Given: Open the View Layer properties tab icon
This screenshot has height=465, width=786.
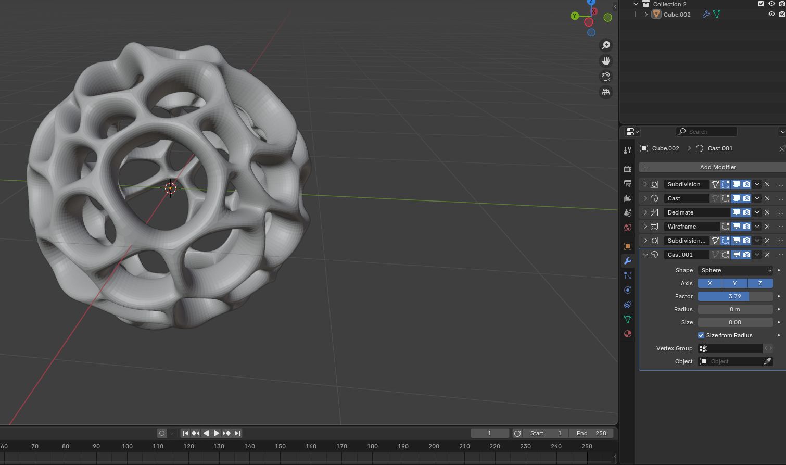Looking at the screenshot, I should point(628,198).
